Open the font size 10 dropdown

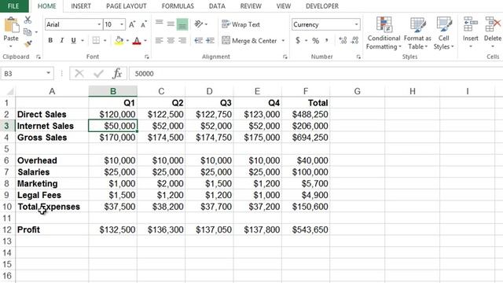point(122,24)
